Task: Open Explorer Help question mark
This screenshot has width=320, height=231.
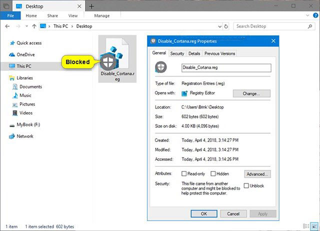Action: point(315,15)
